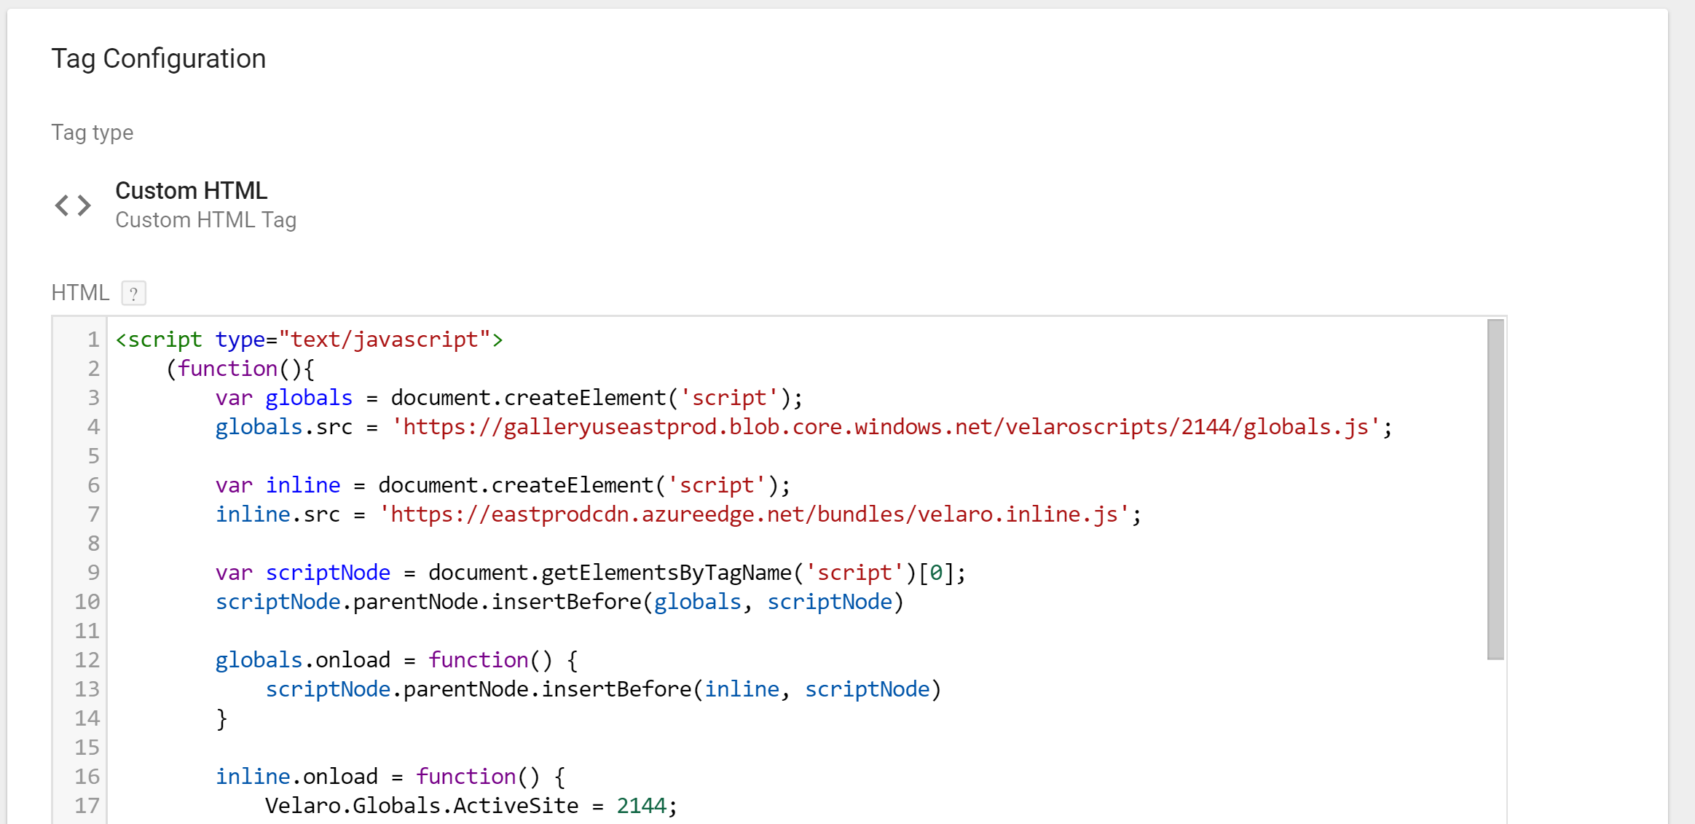The width and height of the screenshot is (1695, 824).
Task: Click the Custom HTML Tag subtitle text
Action: (x=205, y=220)
